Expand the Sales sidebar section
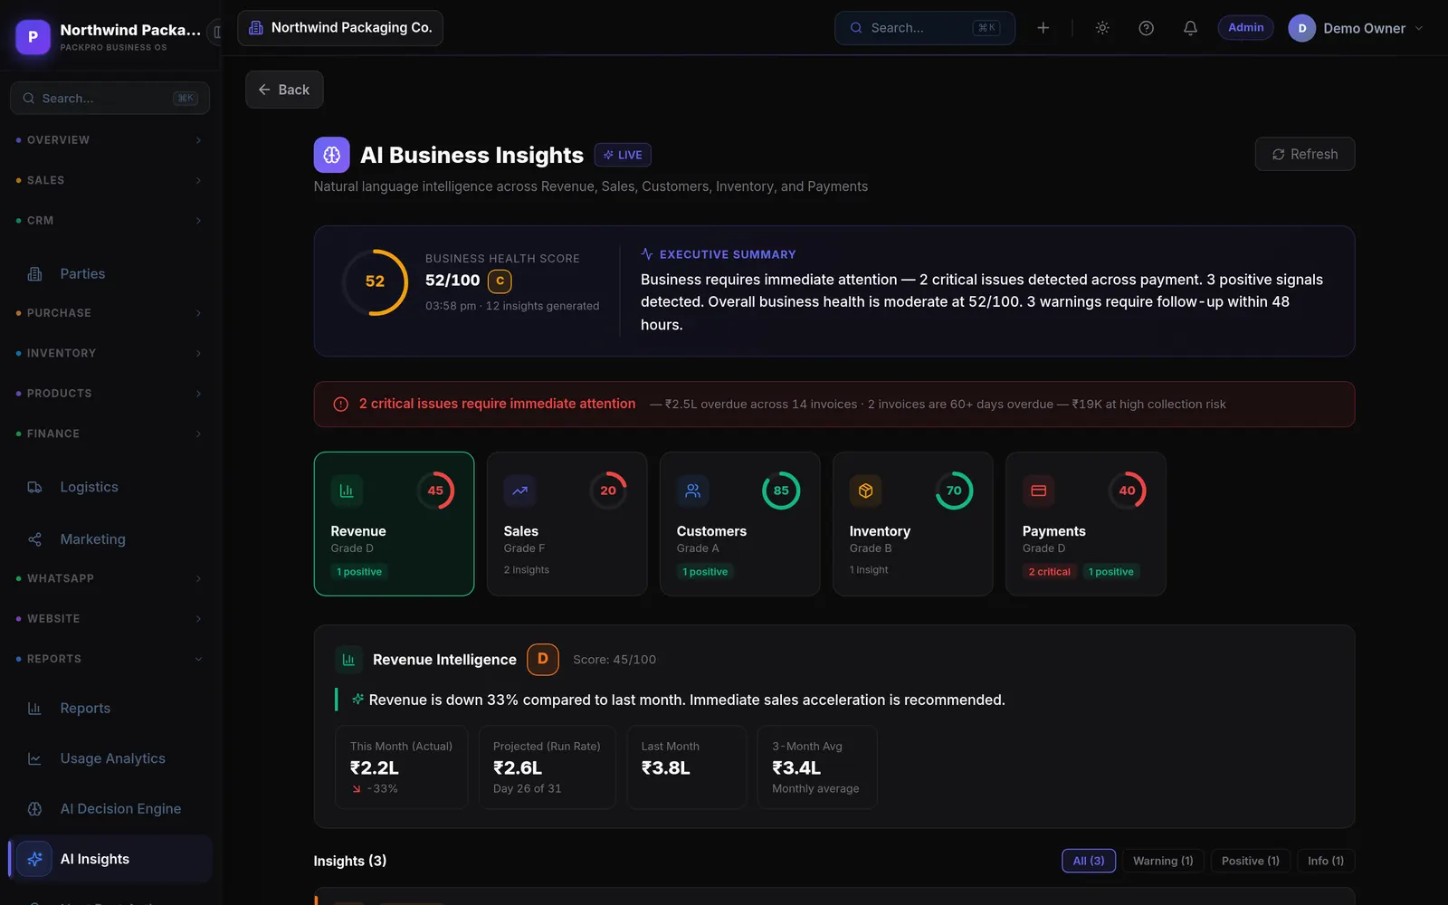Image resolution: width=1448 pixels, height=905 pixels. (110, 180)
